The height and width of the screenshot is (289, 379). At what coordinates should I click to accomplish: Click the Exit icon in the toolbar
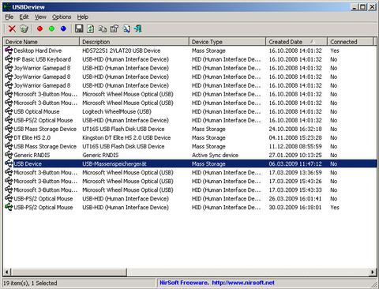(138, 28)
